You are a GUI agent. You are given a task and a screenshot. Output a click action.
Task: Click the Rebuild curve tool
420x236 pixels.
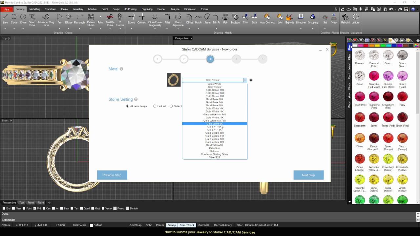pos(345,19)
